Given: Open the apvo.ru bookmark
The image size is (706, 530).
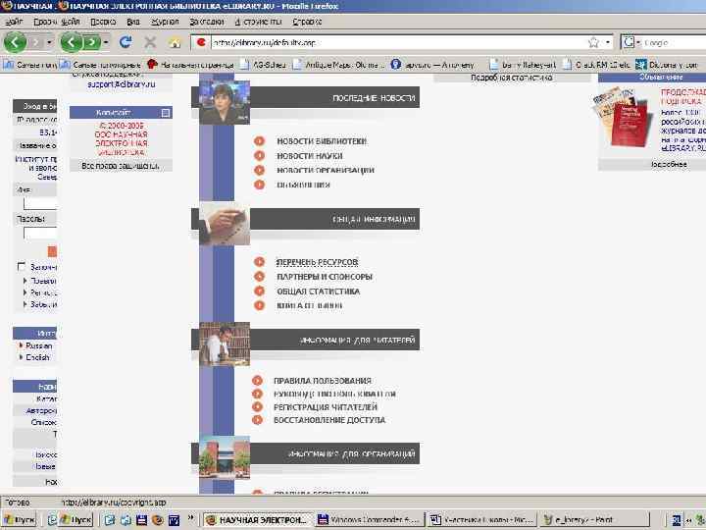Looking at the screenshot, I should pyautogui.click(x=433, y=65).
